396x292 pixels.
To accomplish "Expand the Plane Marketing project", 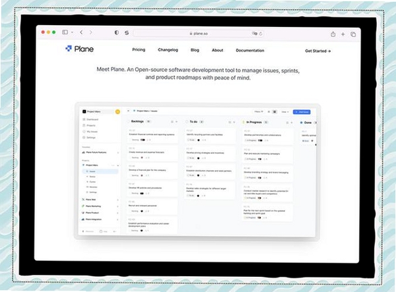I will tap(117, 206).
